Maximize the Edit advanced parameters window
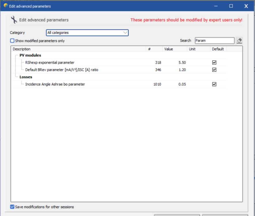 [231, 6]
